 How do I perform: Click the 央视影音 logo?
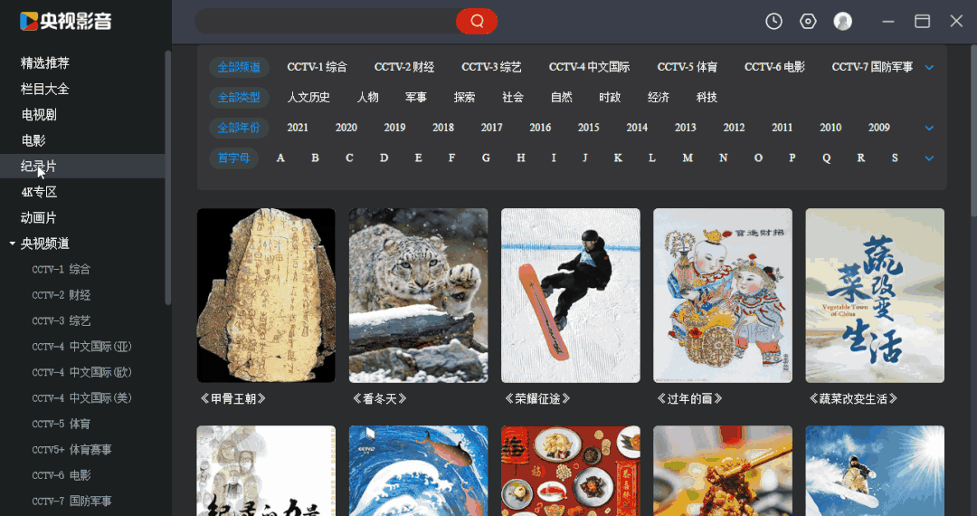[x=66, y=21]
